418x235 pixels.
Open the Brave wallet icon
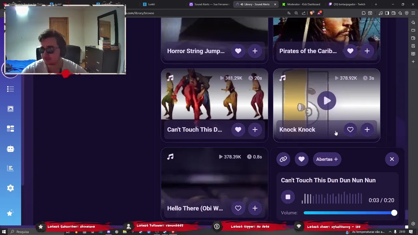(x=394, y=13)
